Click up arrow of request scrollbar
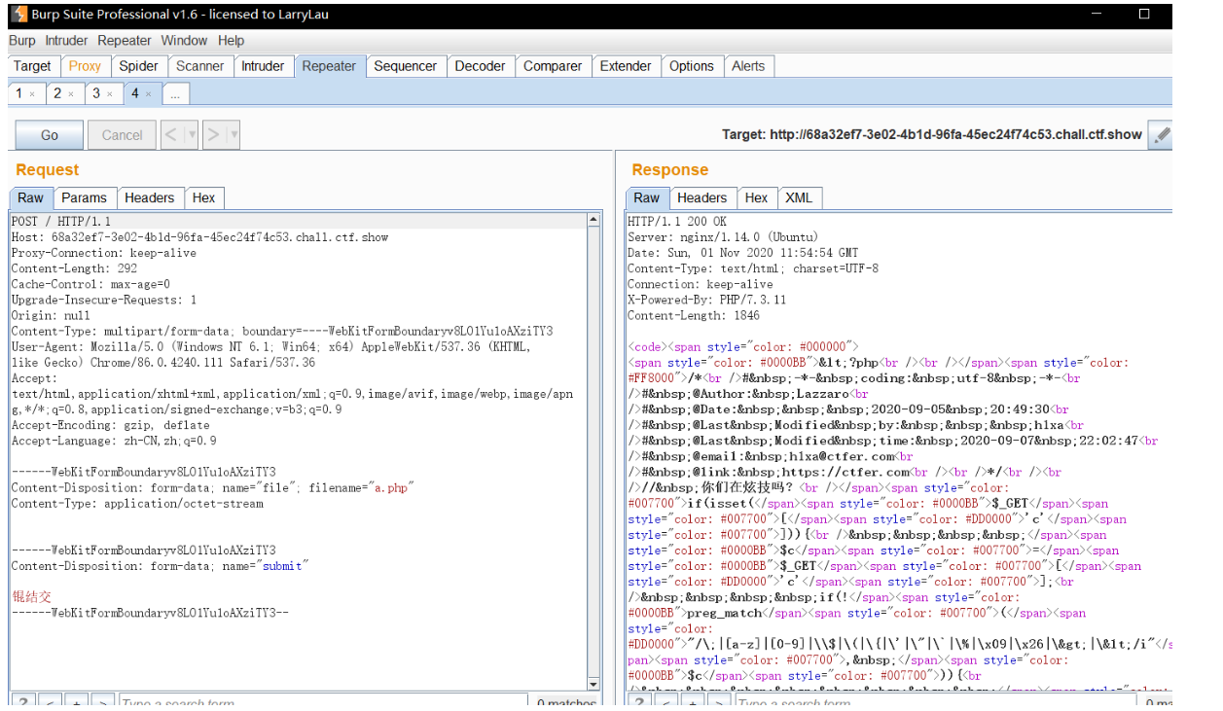 (x=594, y=221)
